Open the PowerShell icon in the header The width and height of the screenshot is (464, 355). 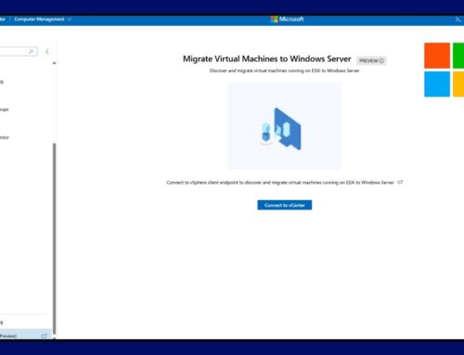(x=458, y=19)
